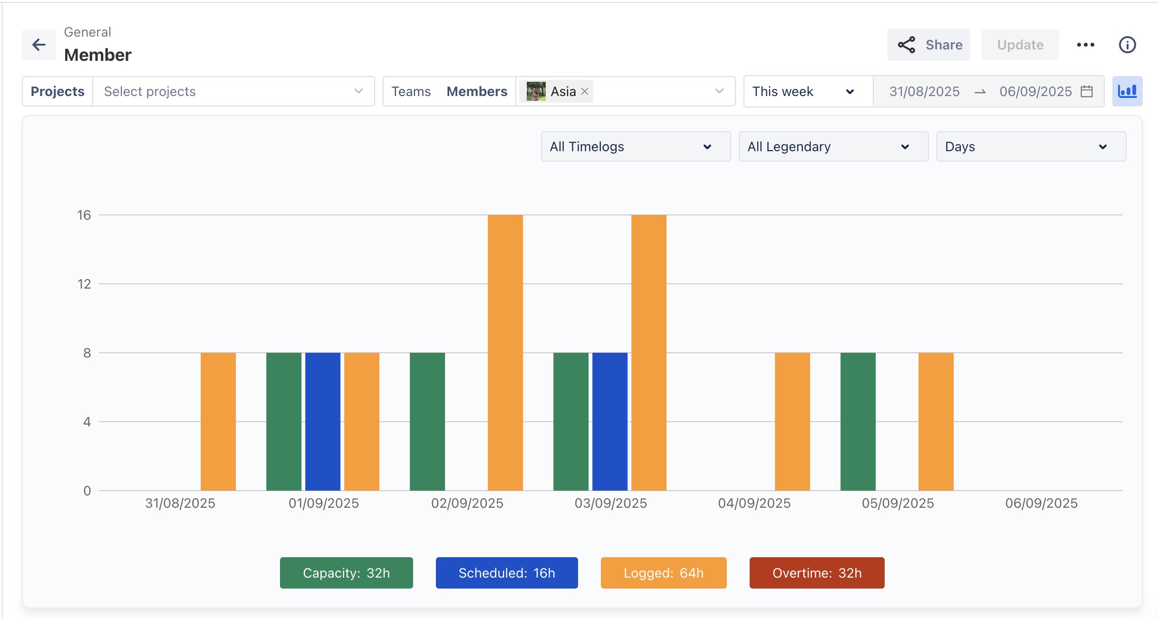This screenshot has height=619, width=1158.
Task: Open the three-dots more options menu
Action: 1085,45
